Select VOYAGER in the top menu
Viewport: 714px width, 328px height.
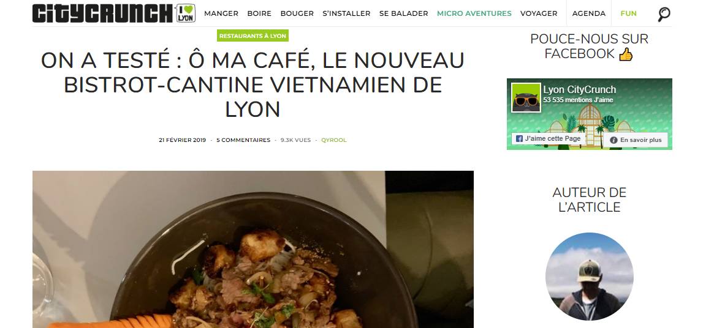point(539,13)
